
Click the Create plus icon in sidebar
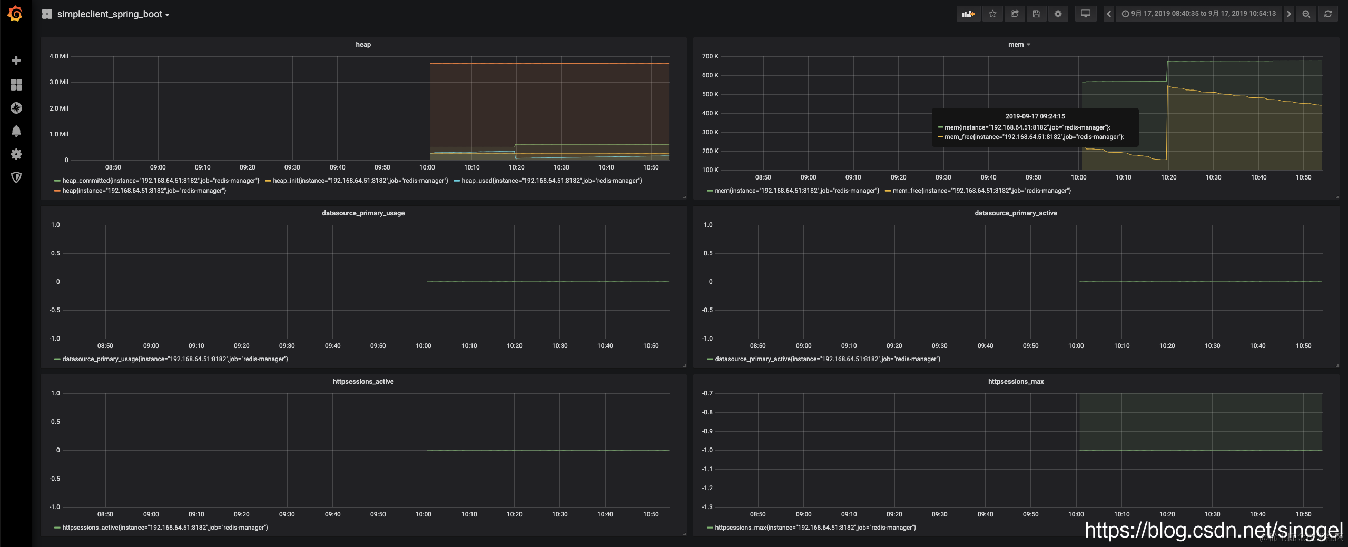[16, 61]
